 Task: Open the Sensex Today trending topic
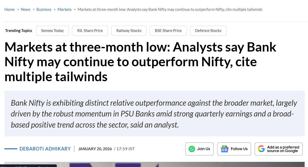[x=52, y=30]
